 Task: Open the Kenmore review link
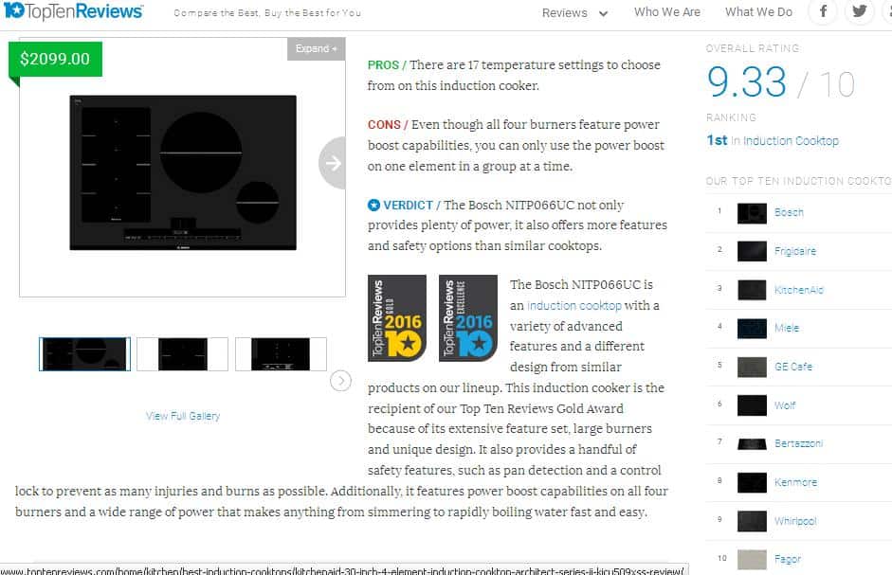(x=796, y=482)
